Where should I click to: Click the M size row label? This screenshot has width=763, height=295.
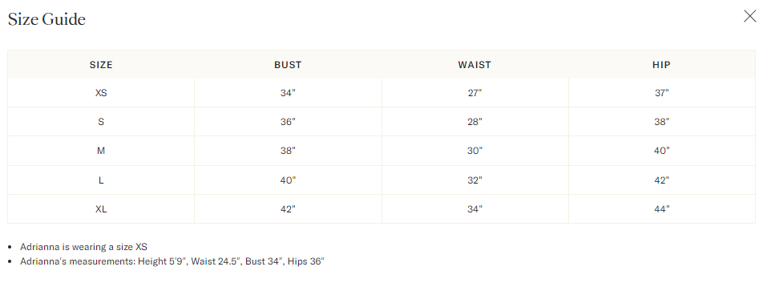coord(101,151)
